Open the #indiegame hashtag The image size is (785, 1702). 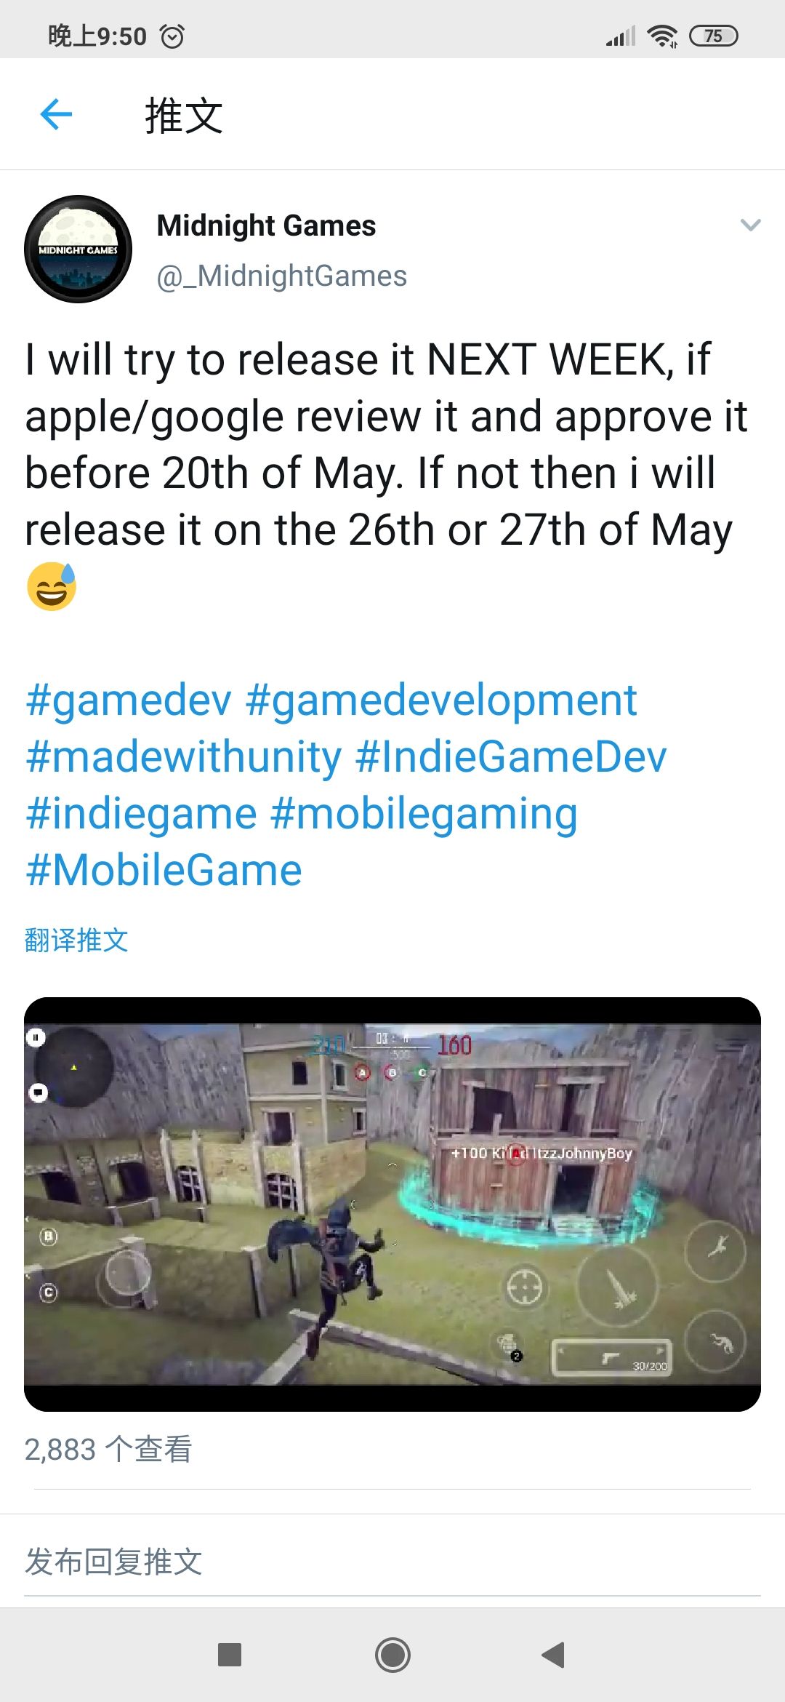[x=141, y=813]
